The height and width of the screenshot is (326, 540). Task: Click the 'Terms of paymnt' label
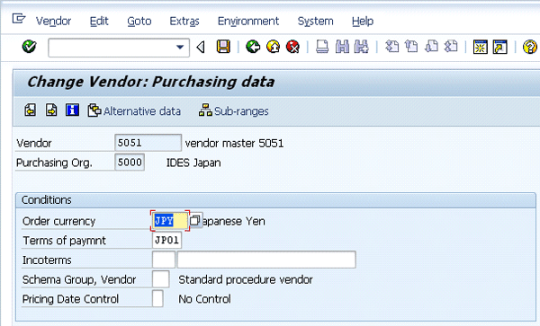[64, 241]
